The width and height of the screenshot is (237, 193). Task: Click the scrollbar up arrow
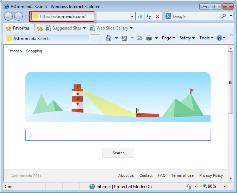[x=231, y=48]
